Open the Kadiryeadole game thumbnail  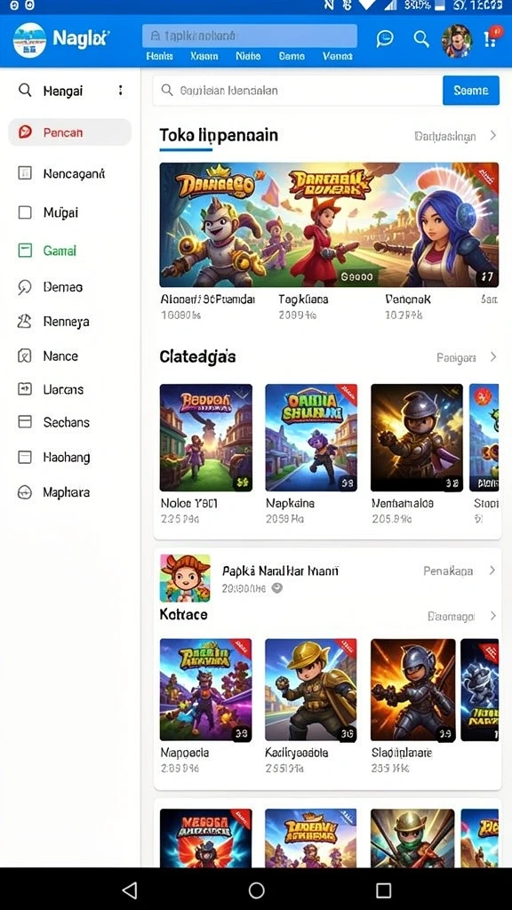click(311, 690)
